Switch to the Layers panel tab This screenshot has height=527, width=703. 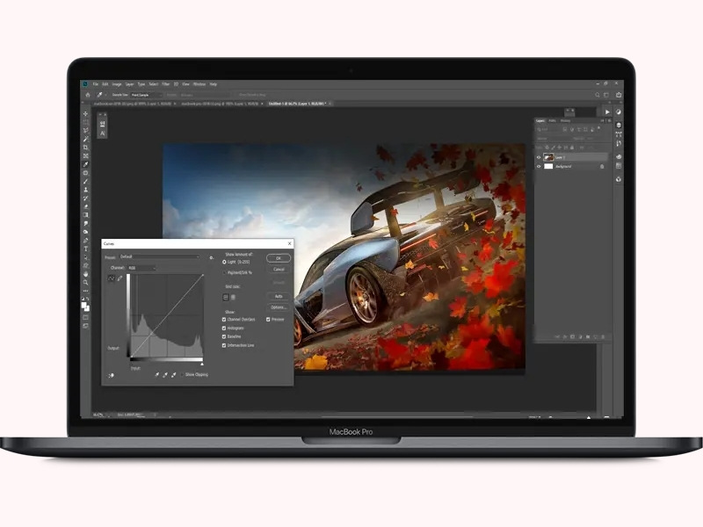point(540,121)
